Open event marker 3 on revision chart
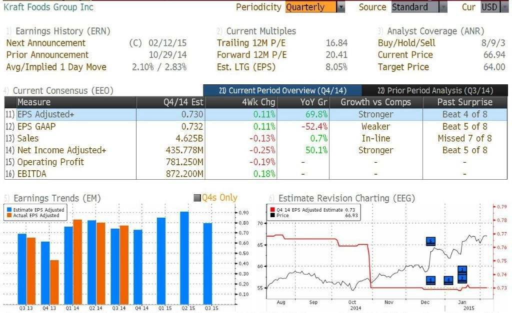Screen dimensions: 512x313 pos(462,270)
